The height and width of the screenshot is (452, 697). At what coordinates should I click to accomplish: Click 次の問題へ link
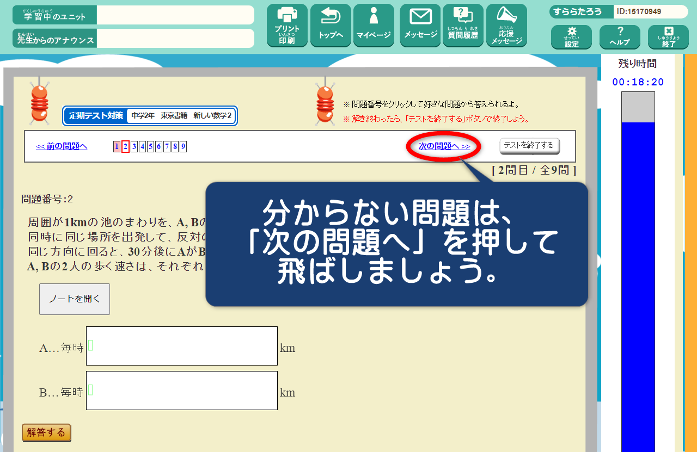[x=444, y=146]
